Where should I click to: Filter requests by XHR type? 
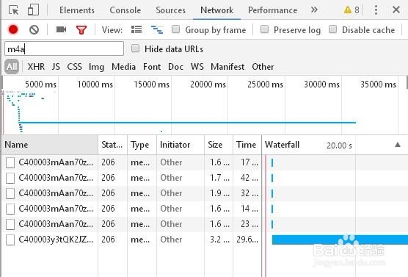point(36,67)
